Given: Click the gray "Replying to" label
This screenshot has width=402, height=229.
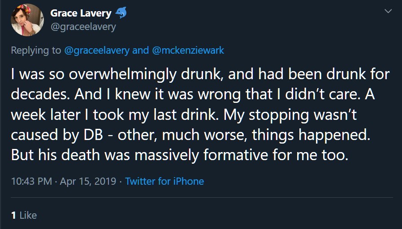Looking at the screenshot, I should point(36,51).
